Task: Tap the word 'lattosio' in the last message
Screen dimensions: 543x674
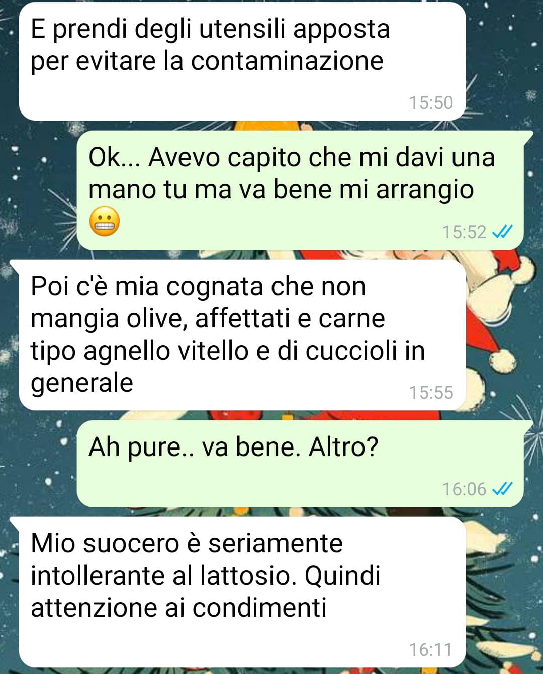Action: pos(246,576)
